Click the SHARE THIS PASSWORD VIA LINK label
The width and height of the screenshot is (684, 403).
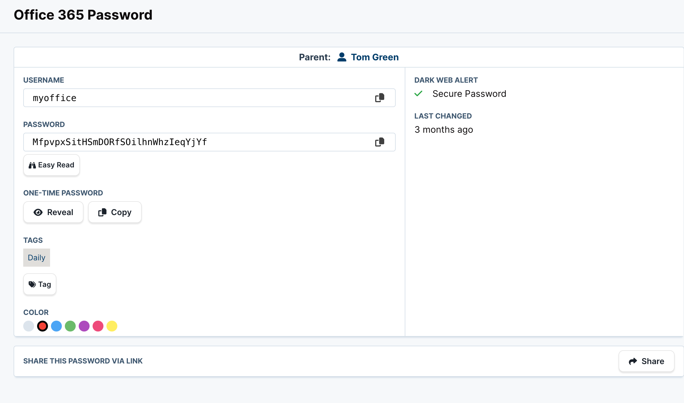tap(83, 361)
